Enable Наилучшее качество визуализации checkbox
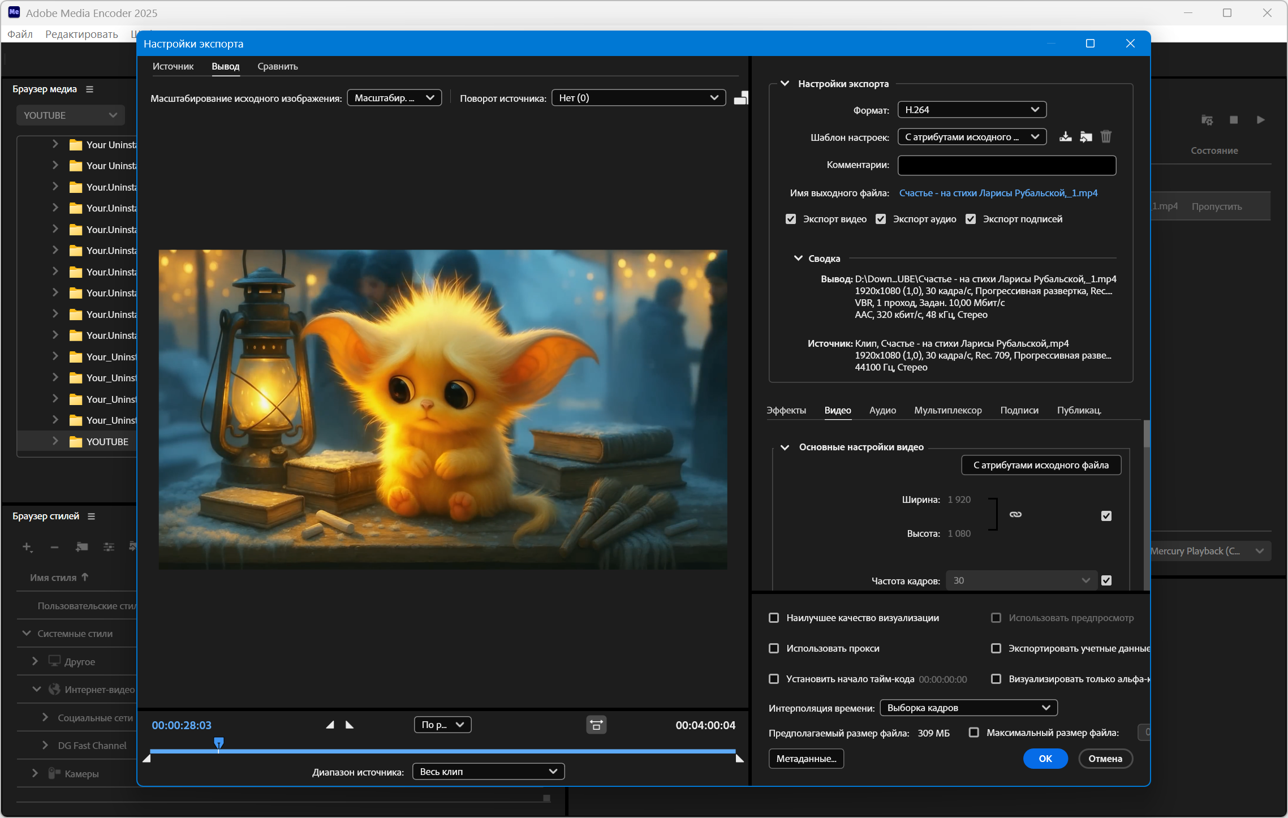Image resolution: width=1288 pixels, height=818 pixels. click(x=774, y=618)
